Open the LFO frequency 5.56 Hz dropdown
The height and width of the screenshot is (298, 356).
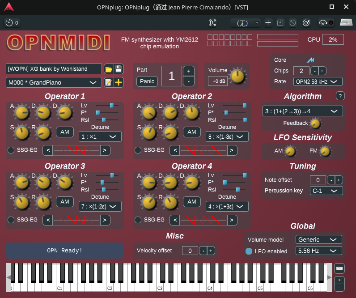[x=319, y=251]
